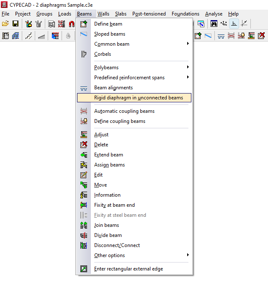
Task: Choose Fixity at beam end entry
Action: (134, 205)
